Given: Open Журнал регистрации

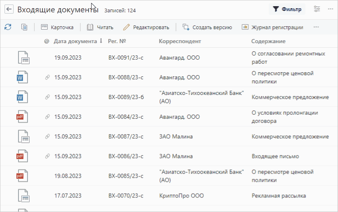Looking at the screenshot, I should [273, 27].
